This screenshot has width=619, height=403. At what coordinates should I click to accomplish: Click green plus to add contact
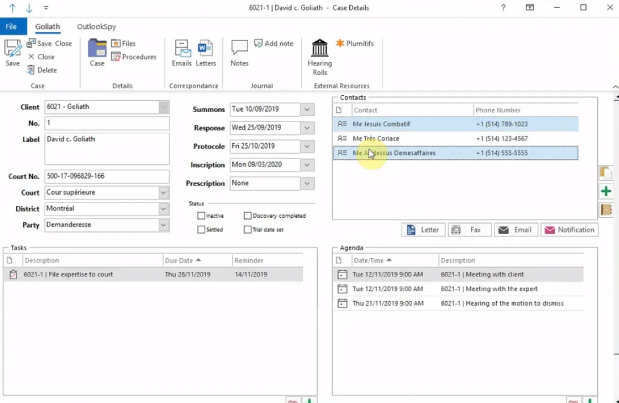[x=606, y=191]
